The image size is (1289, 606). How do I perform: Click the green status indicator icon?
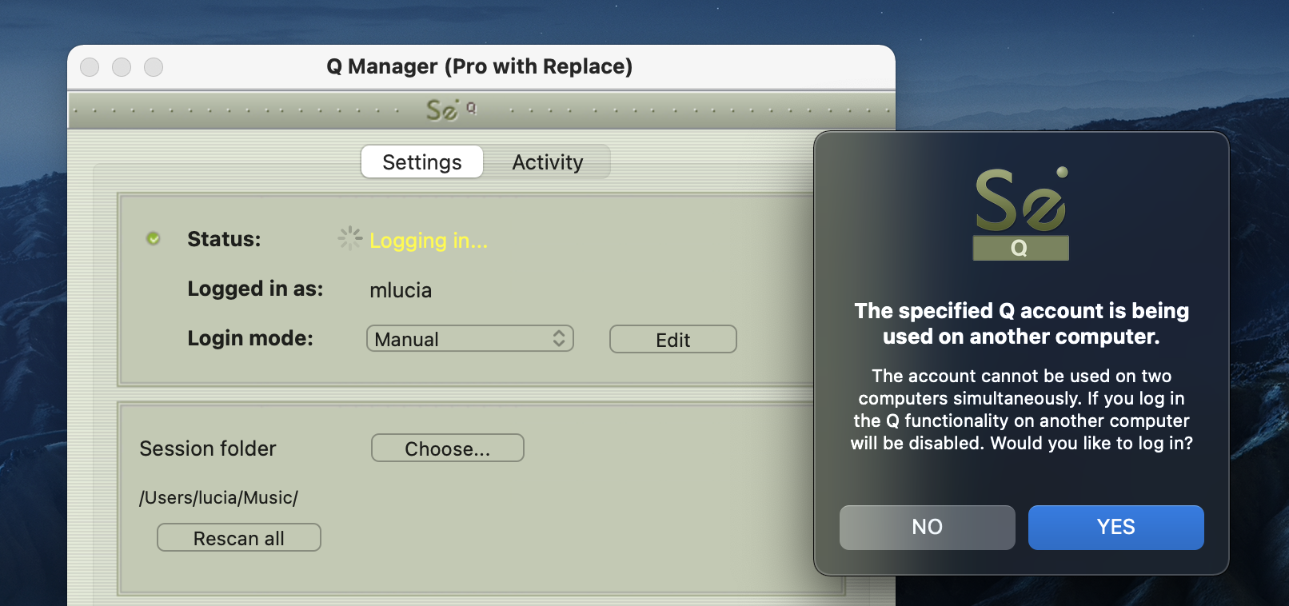coord(154,238)
